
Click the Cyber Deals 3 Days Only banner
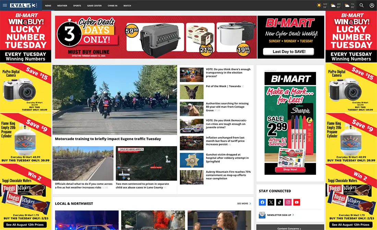coord(156,37)
